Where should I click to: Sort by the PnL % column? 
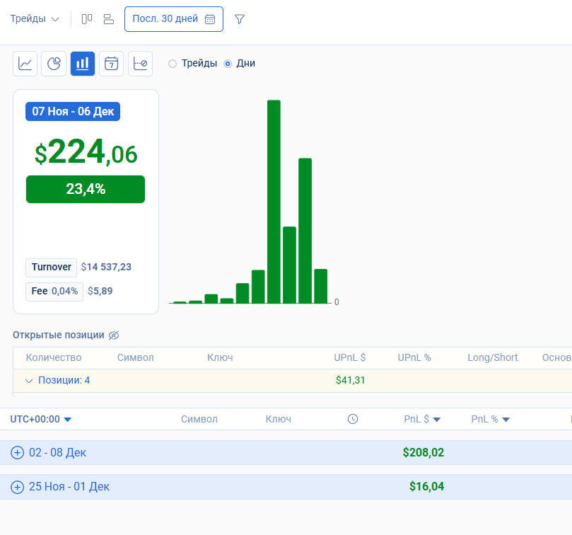[490, 419]
